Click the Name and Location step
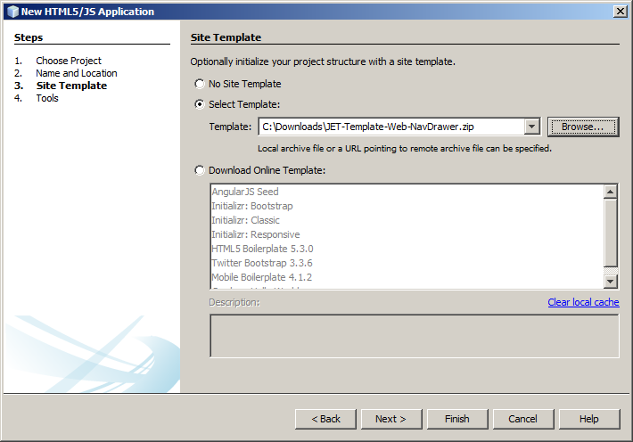Image resolution: width=633 pixels, height=442 pixels. [77, 73]
